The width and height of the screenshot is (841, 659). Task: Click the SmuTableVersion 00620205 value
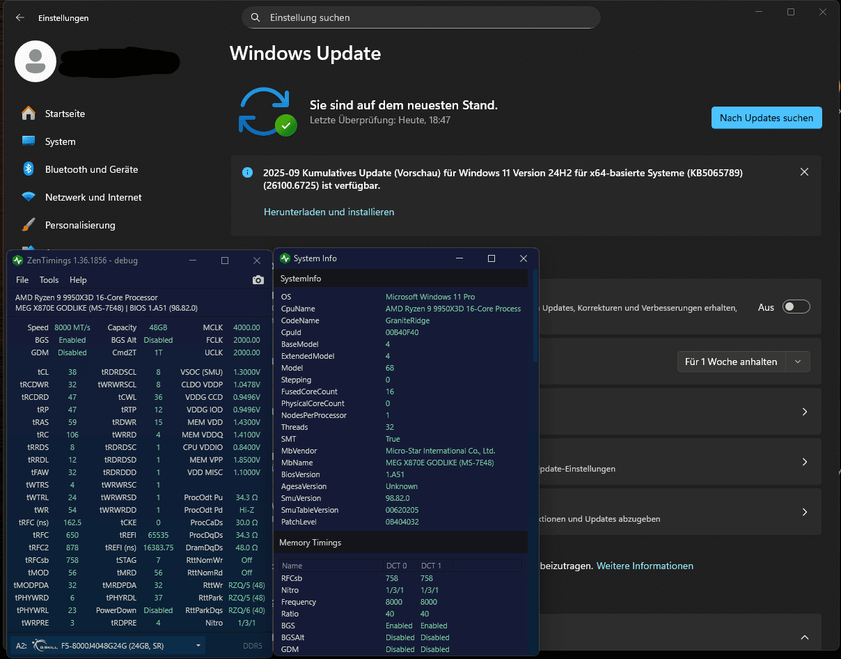point(402,510)
